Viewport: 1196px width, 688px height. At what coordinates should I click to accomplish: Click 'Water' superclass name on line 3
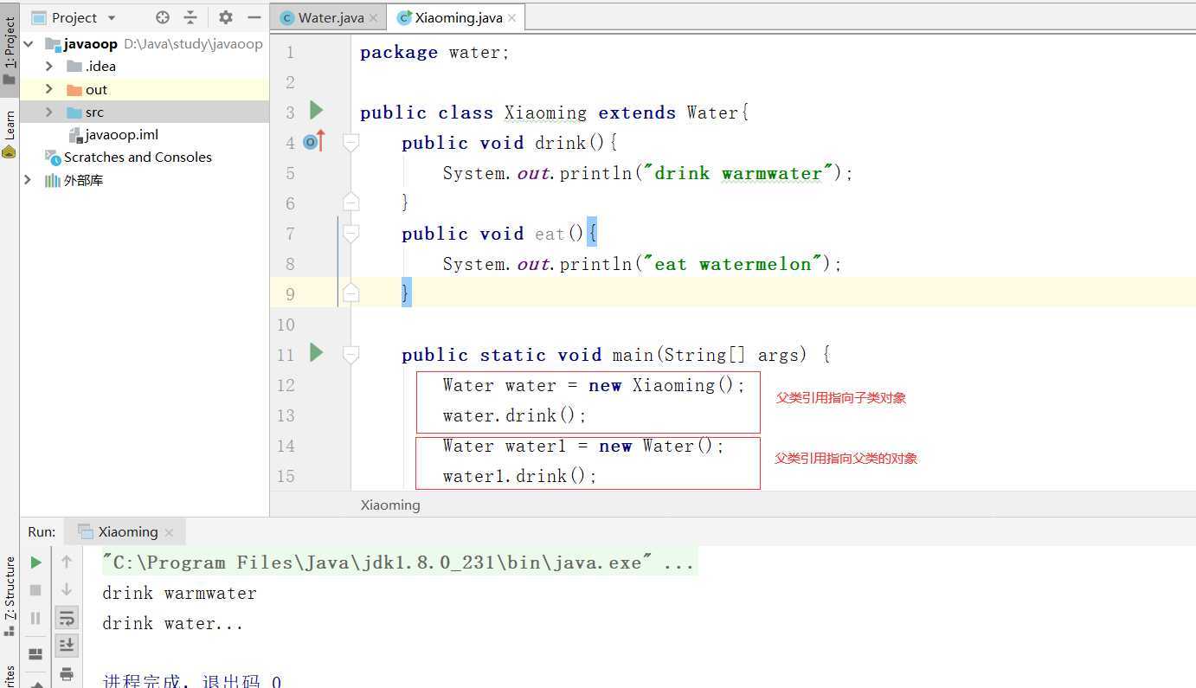(x=713, y=113)
